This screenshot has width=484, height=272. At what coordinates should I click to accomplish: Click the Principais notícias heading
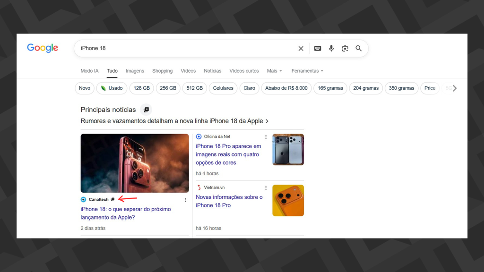click(x=108, y=110)
